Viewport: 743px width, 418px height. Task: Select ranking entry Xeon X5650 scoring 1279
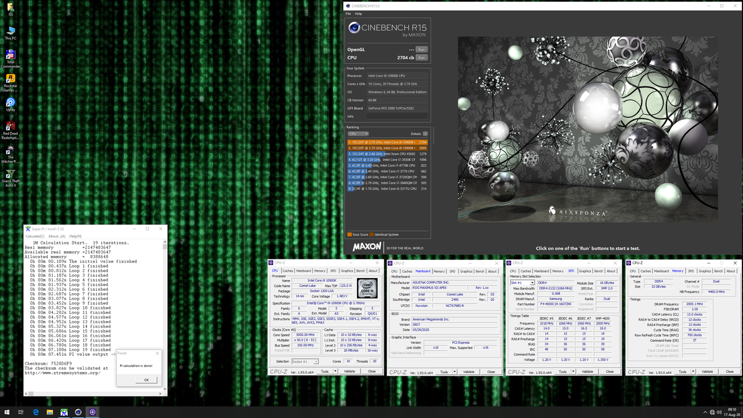coord(388,154)
